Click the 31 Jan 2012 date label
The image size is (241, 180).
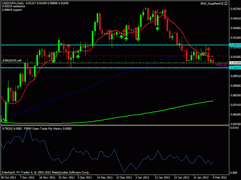tap(201, 178)
